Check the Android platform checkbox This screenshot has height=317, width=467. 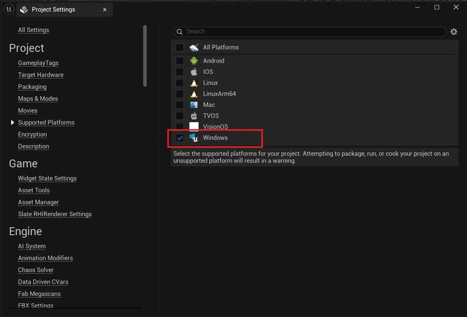[180, 61]
